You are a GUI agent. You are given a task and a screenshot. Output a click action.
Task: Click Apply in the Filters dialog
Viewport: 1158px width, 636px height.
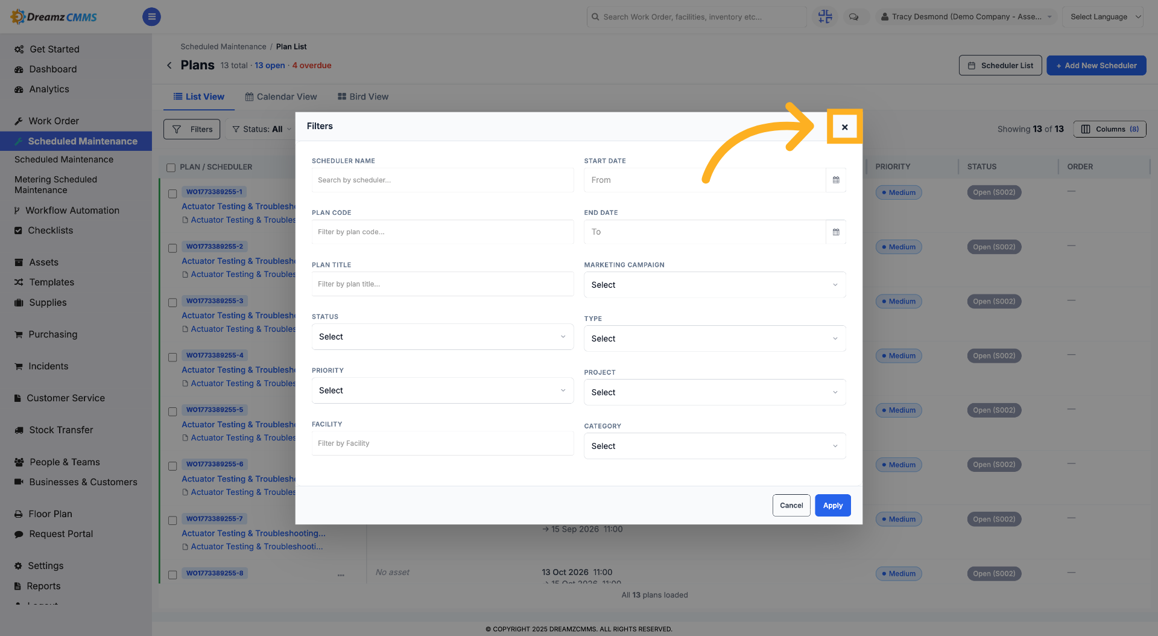(833, 506)
